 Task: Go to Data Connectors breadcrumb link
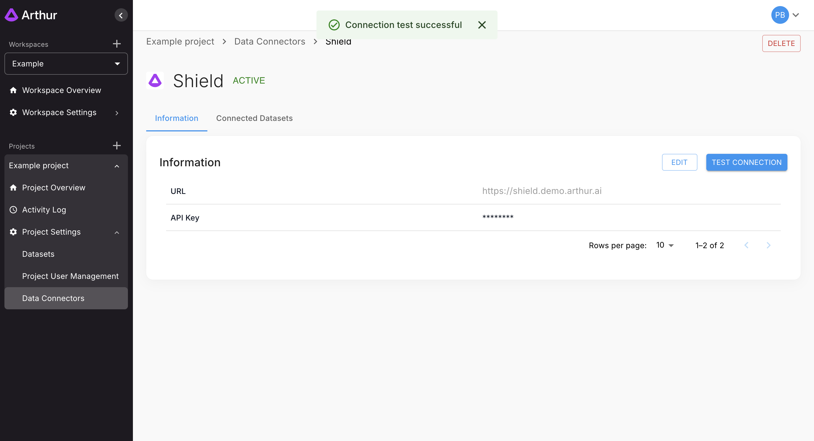(269, 41)
